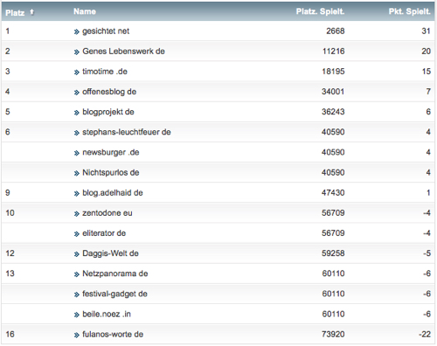Select the points value 31

426,31
